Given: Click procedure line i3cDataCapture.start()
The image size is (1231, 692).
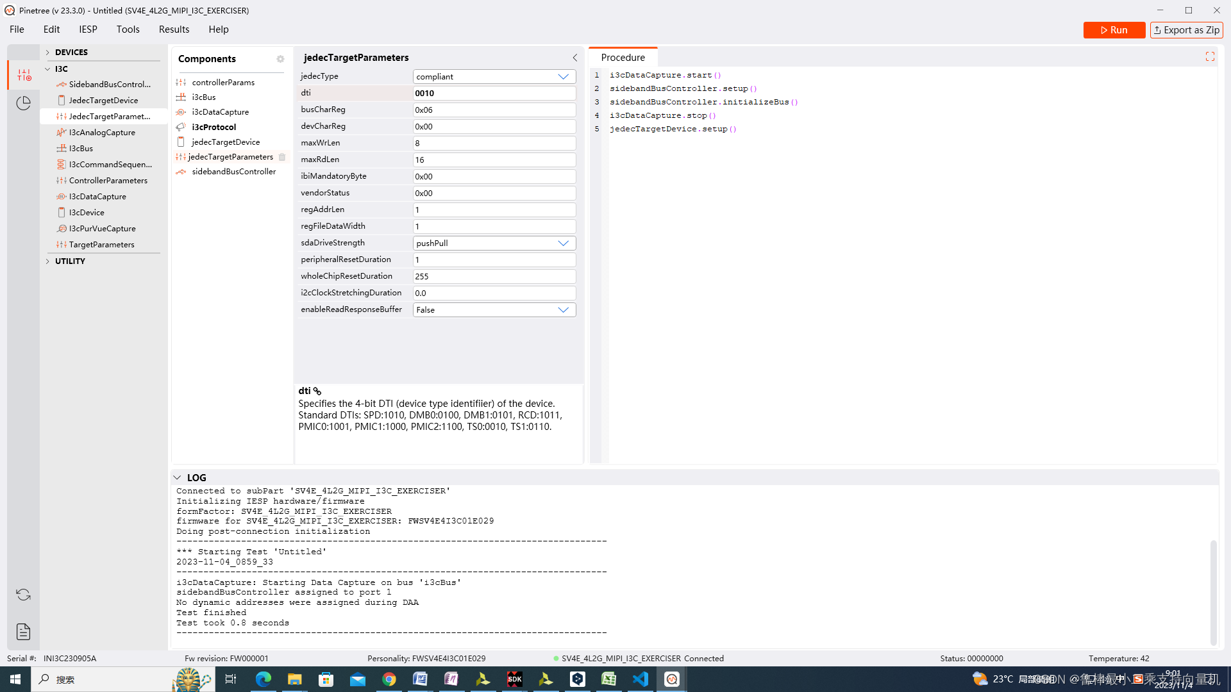Looking at the screenshot, I should (x=666, y=75).
